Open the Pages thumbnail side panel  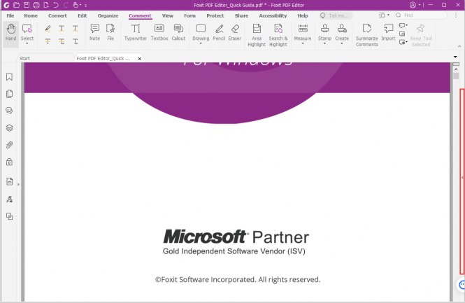(x=10, y=94)
